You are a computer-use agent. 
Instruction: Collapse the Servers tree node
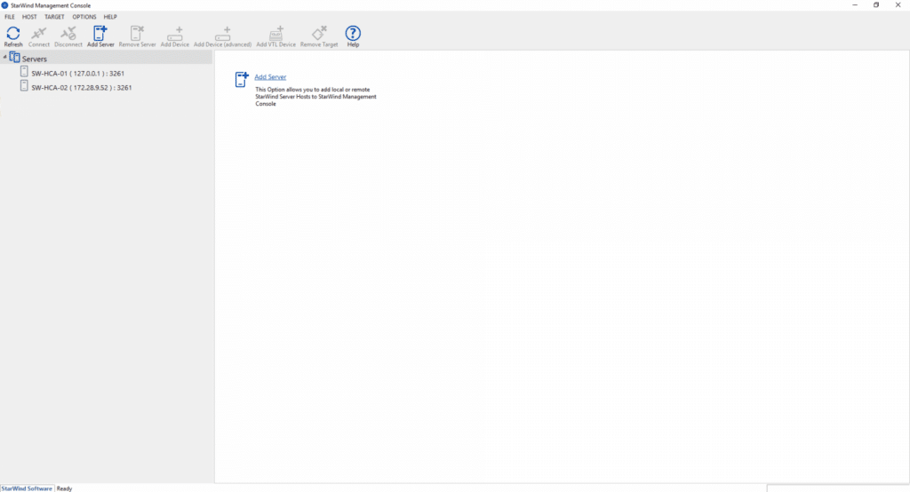click(4, 57)
